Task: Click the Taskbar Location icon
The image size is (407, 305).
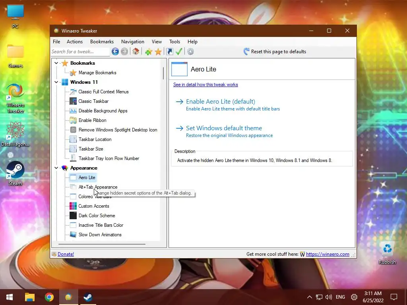Action: click(x=73, y=139)
